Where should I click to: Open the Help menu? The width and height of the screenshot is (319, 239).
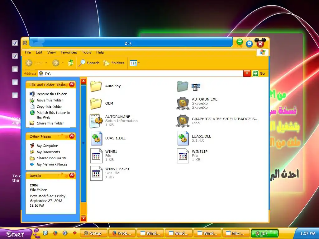click(100, 52)
